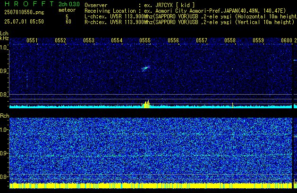Viewport: 297px width, 193px height.
Task: Click the 0554 time marker
Action: pos(117,40)
